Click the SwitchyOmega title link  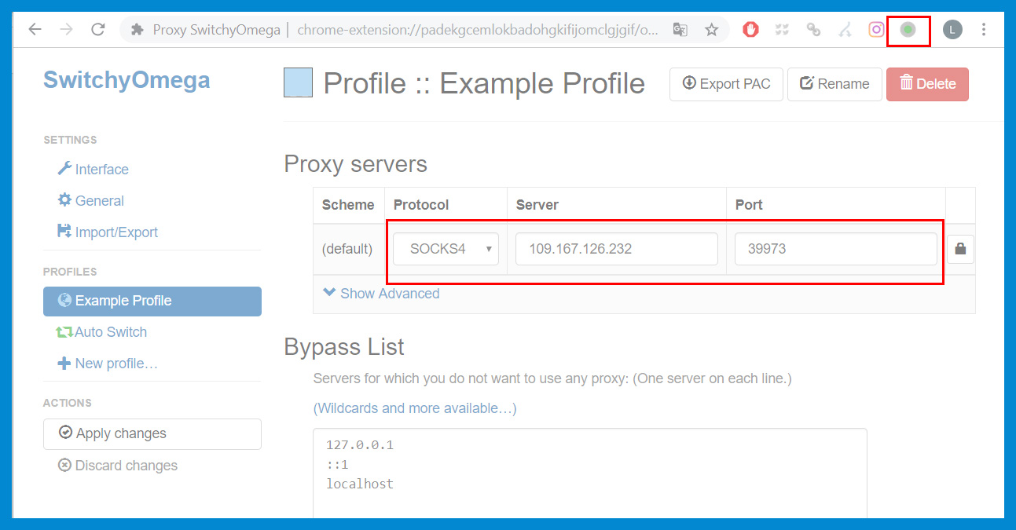tap(127, 80)
